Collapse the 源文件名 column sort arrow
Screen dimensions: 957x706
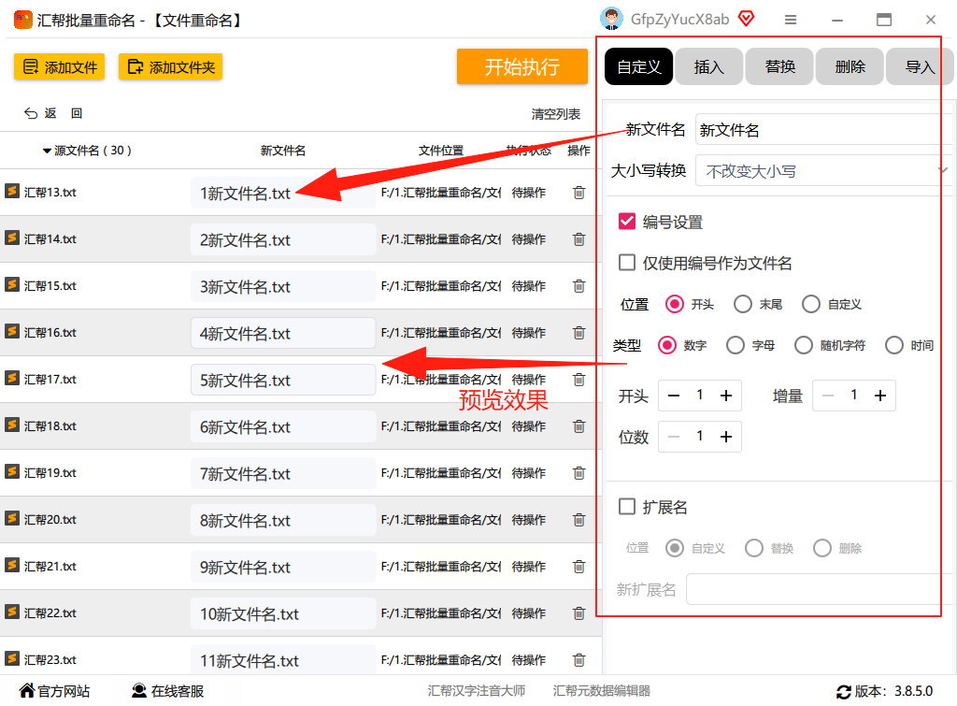tap(47, 151)
